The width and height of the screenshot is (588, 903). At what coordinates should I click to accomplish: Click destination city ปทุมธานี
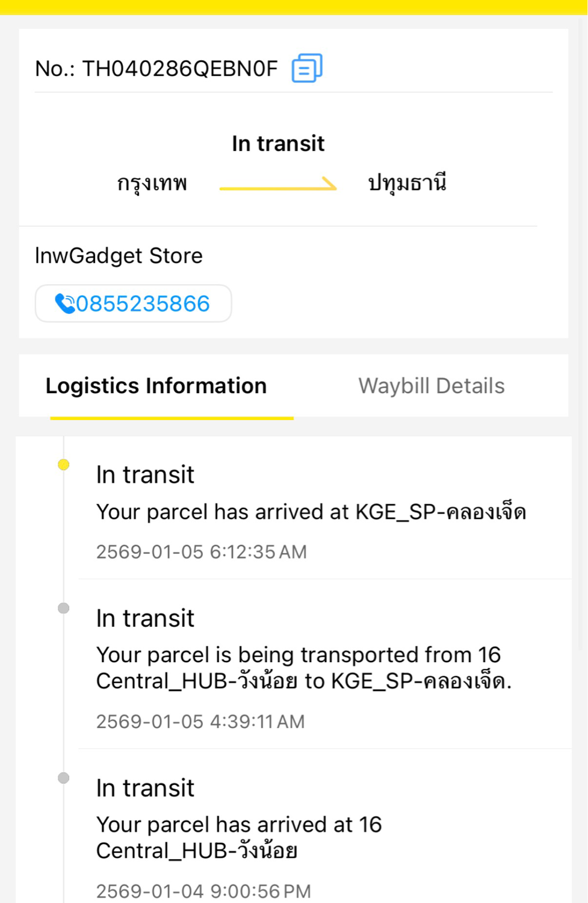coord(407,182)
